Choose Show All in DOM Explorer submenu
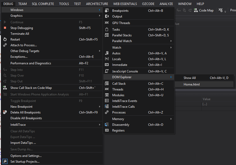The height and width of the screenshot is (165, 236). point(189,78)
